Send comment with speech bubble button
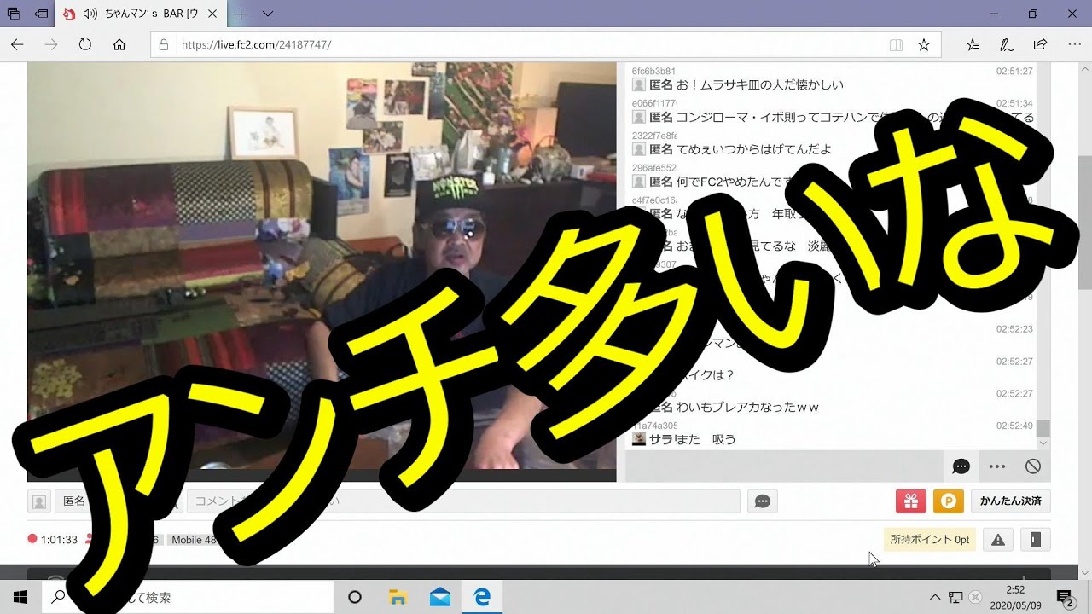Image resolution: width=1092 pixels, height=614 pixels. 763,501
